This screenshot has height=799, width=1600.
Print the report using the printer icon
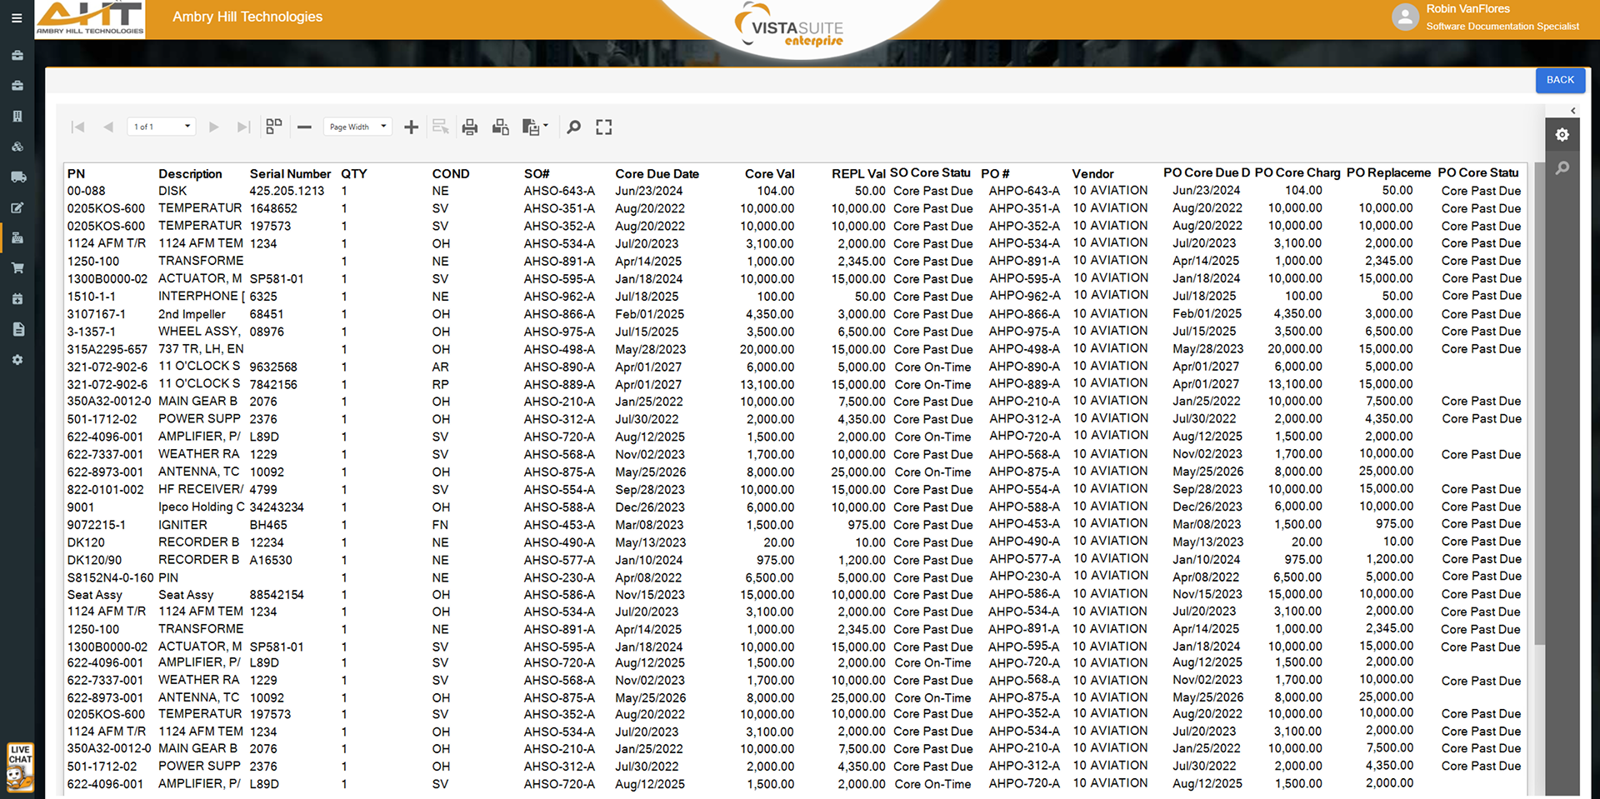click(x=470, y=127)
